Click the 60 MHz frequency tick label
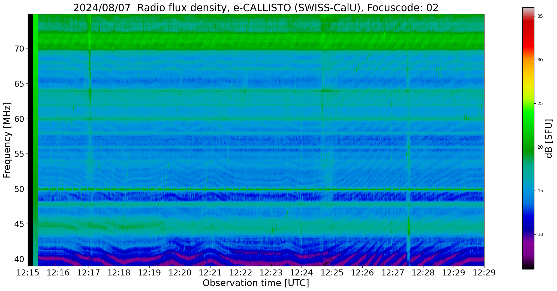 [x=19, y=119]
